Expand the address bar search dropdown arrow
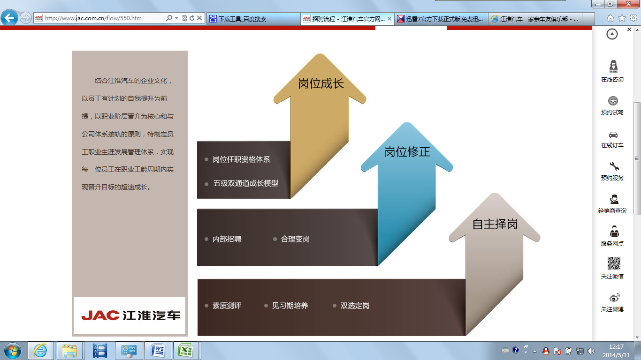 pos(176,18)
